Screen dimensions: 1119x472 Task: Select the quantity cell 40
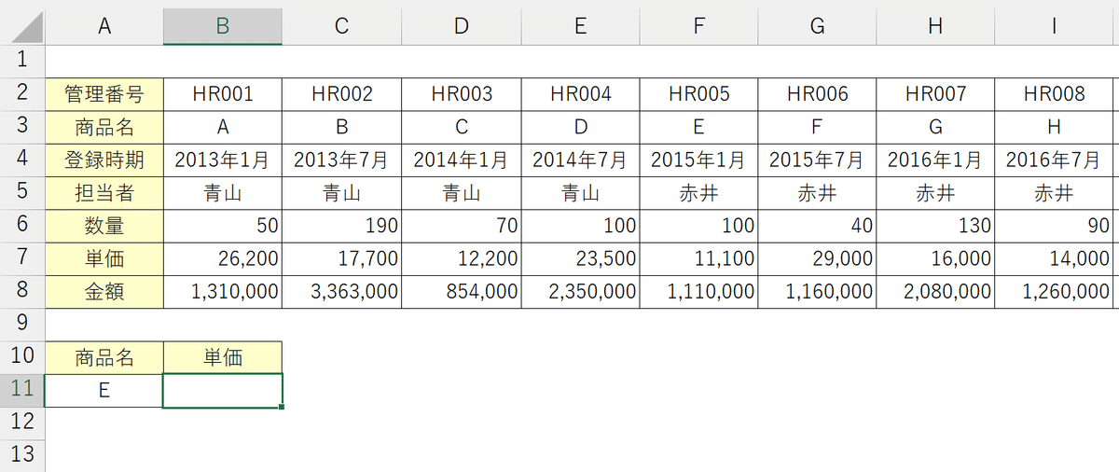[817, 225]
